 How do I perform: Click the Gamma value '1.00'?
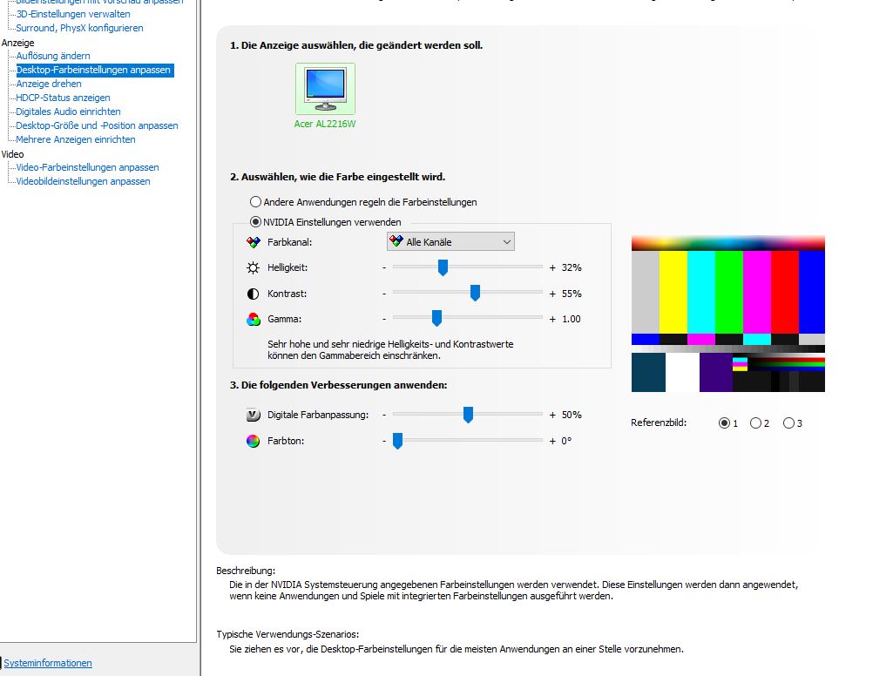click(x=572, y=319)
